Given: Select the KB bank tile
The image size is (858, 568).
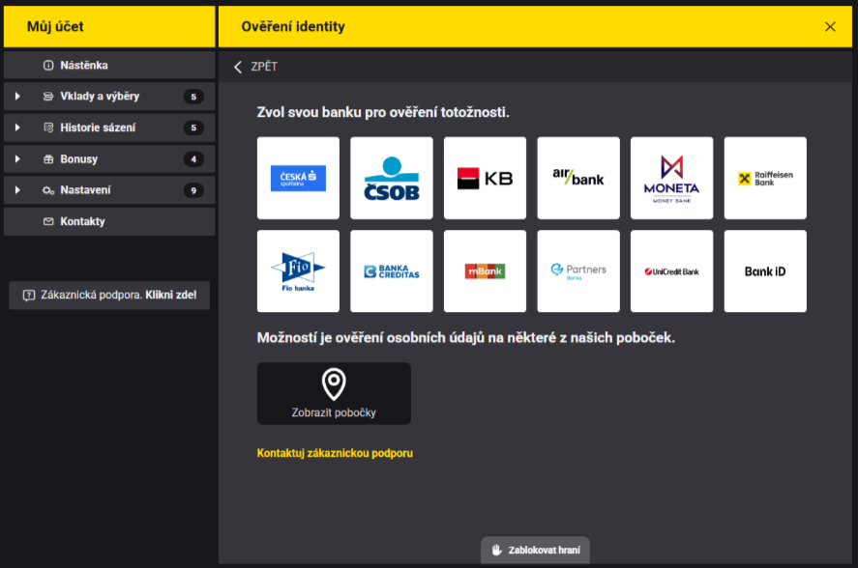Looking at the screenshot, I should (485, 178).
